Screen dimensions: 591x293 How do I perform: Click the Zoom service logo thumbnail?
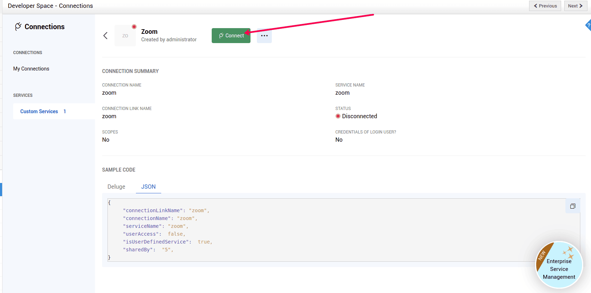click(125, 36)
